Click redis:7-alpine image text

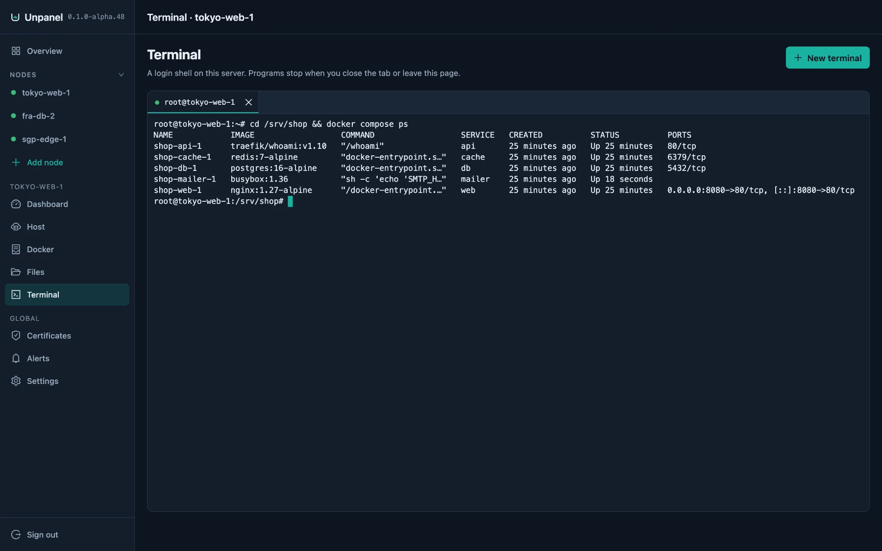pos(264,157)
